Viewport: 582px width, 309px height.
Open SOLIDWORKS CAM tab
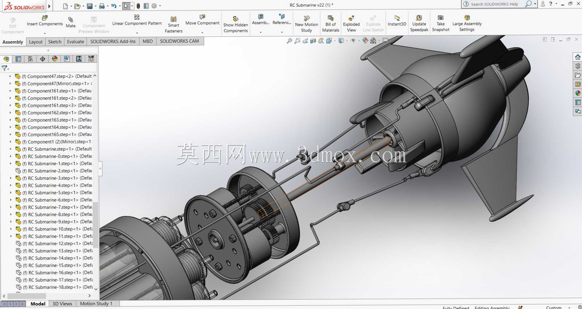click(x=179, y=41)
